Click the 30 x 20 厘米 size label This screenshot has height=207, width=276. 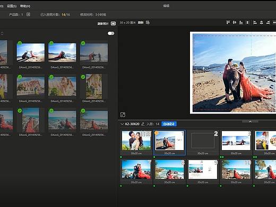pos(128,23)
